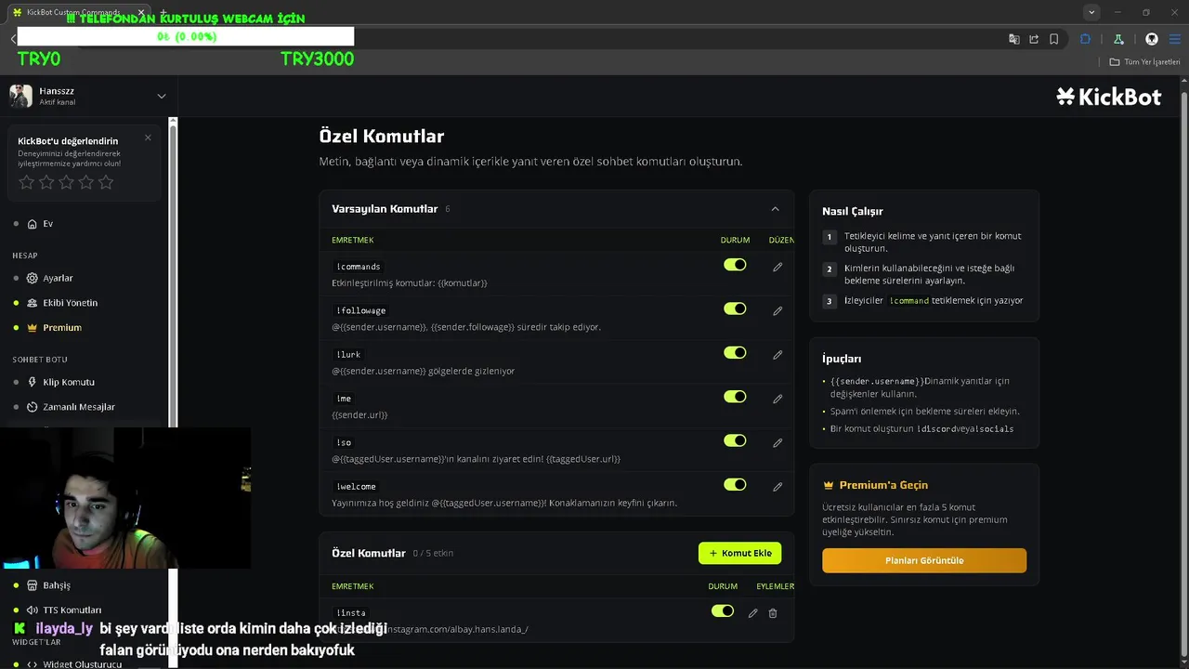Disable the !insta custom command toggle
The width and height of the screenshot is (1189, 669).
(x=723, y=610)
